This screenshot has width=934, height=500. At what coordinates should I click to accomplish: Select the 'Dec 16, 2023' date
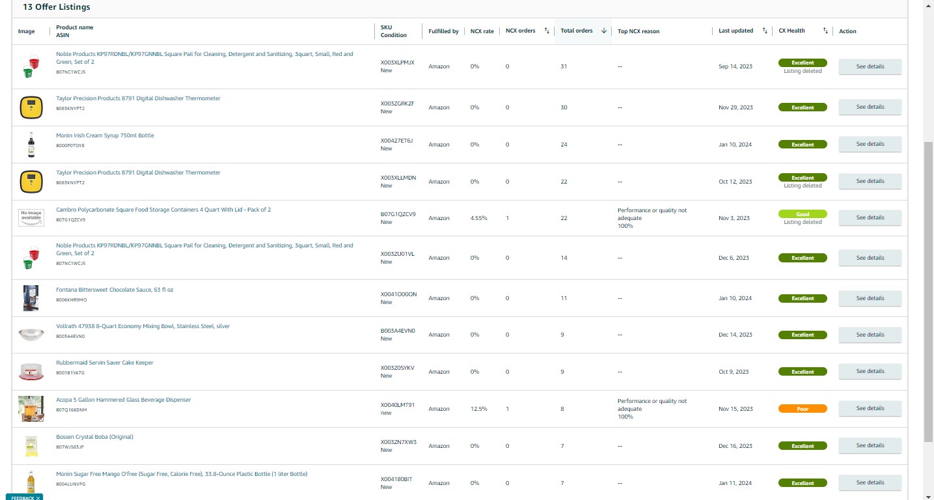pyautogui.click(x=735, y=446)
